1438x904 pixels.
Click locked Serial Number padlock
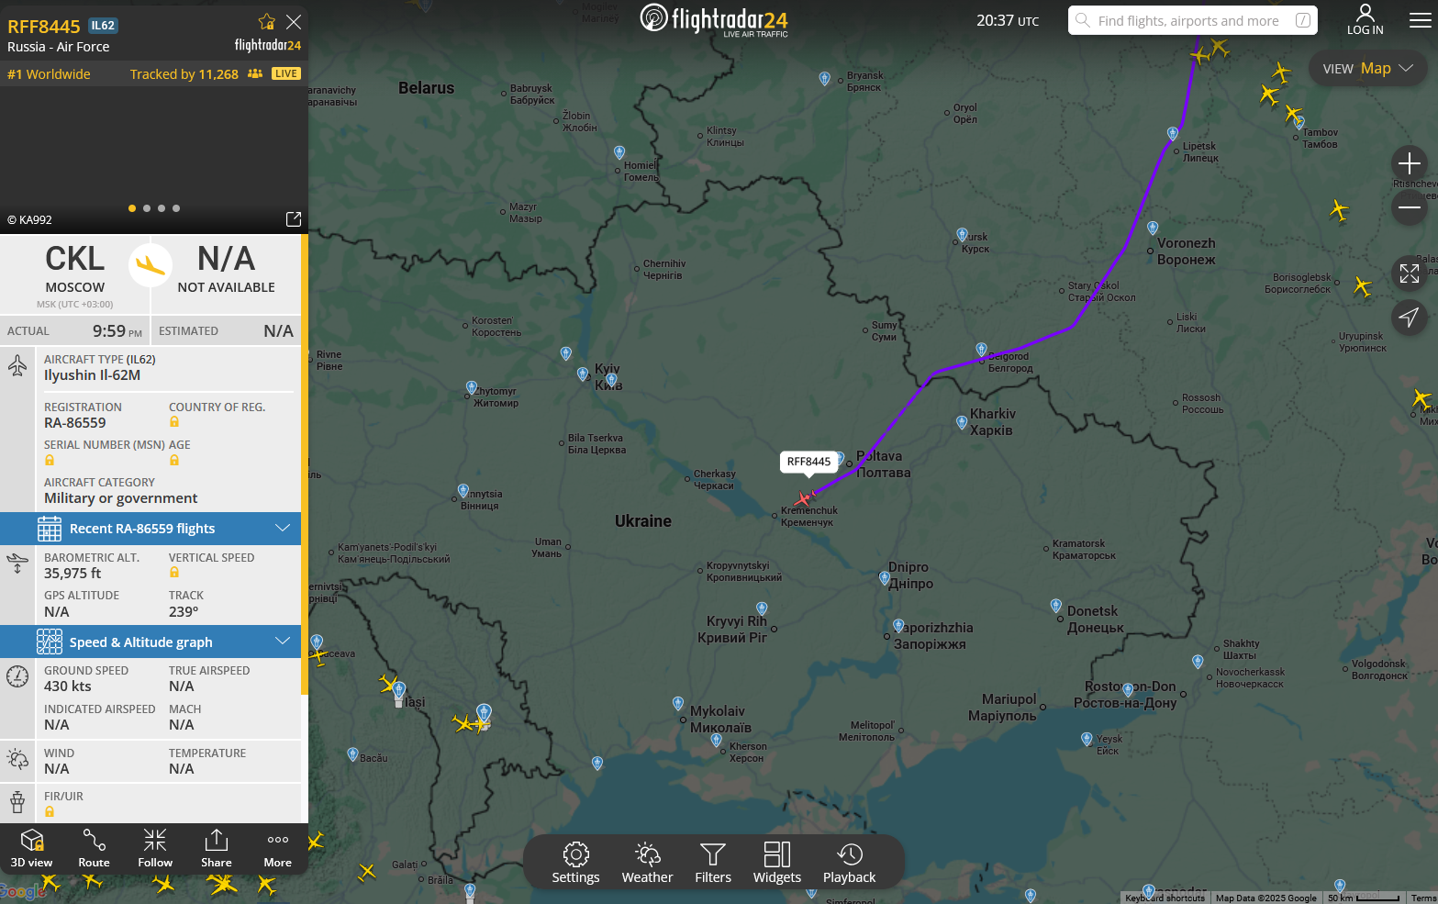click(x=50, y=460)
